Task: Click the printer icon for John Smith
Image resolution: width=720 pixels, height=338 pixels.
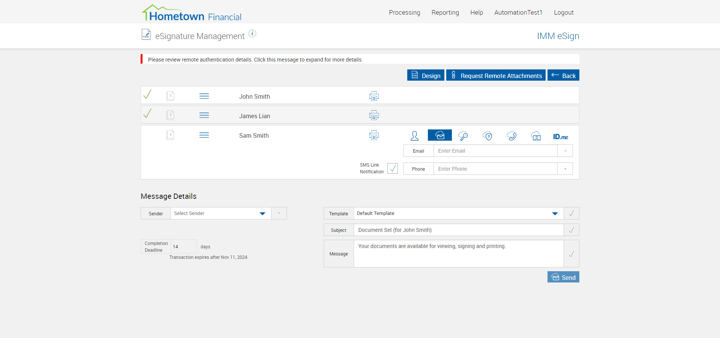Action: [374, 96]
